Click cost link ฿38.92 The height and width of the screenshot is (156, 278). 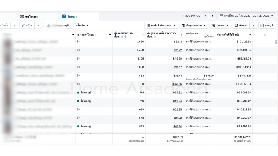pyautogui.click(x=177, y=92)
